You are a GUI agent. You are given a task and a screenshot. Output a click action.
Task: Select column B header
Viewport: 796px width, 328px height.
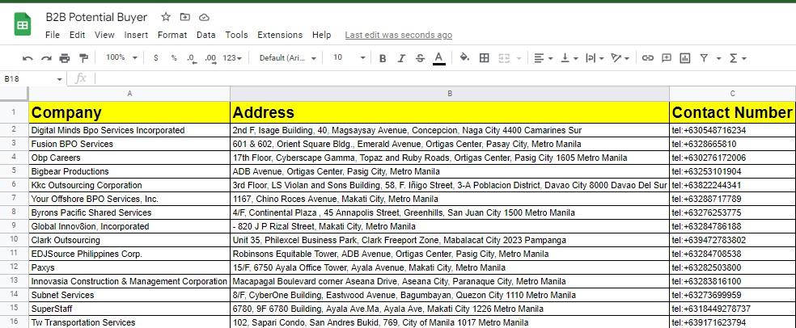[450, 94]
